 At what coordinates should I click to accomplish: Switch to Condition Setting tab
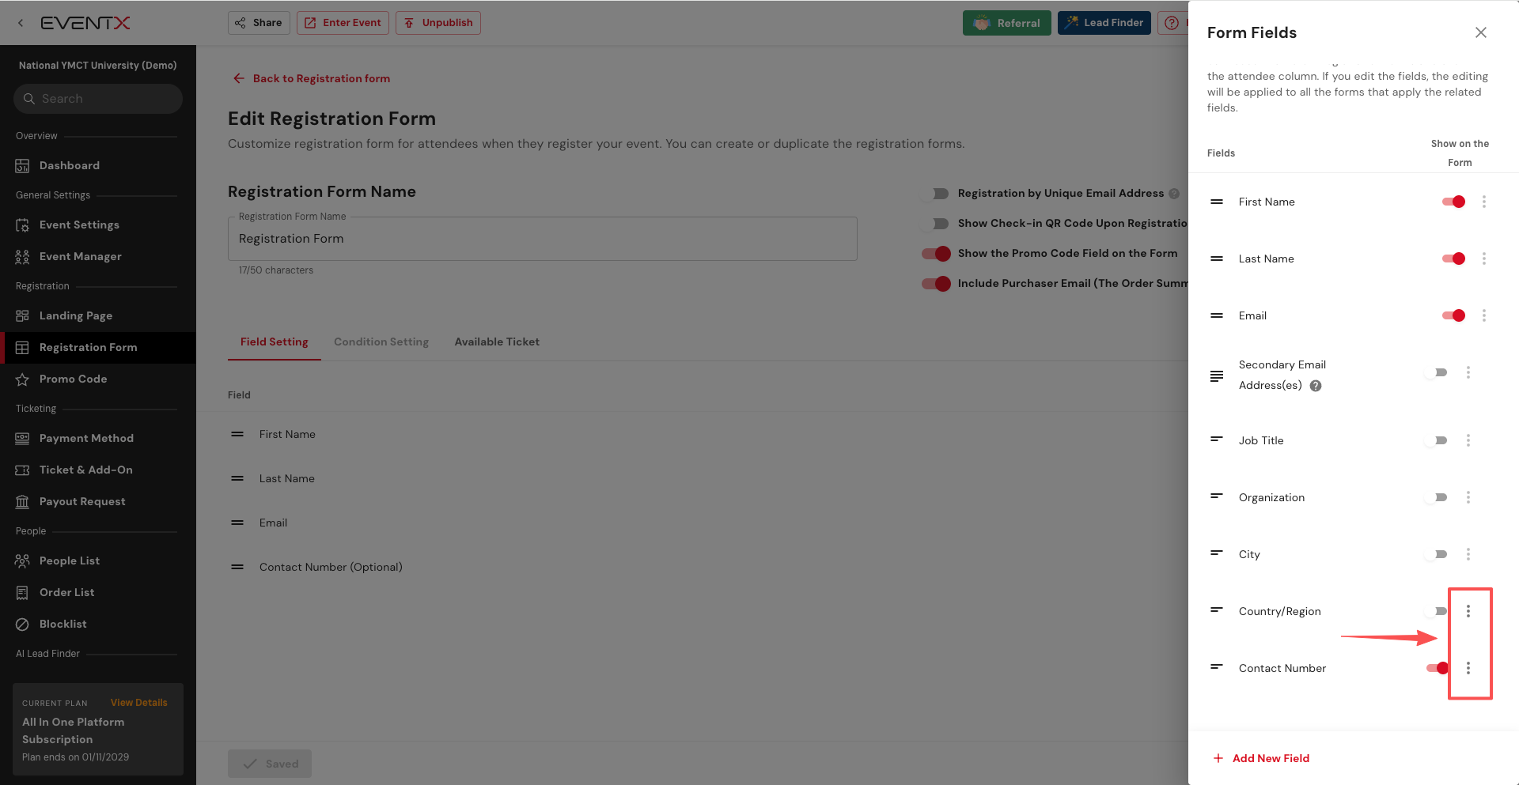pyautogui.click(x=381, y=342)
